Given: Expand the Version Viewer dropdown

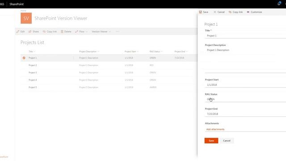Looking at the screenshot, I should [x=110, y=32].
